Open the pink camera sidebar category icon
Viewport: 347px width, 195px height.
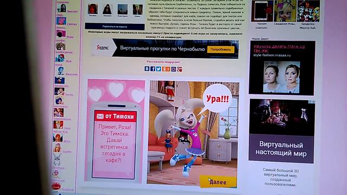tap(61, 34)
